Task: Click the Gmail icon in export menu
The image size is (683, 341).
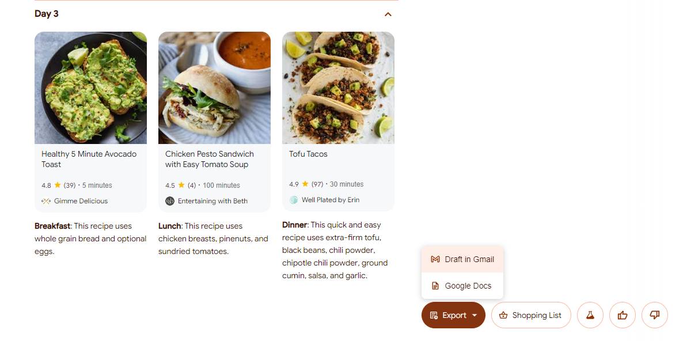Action: pos(435,259)
